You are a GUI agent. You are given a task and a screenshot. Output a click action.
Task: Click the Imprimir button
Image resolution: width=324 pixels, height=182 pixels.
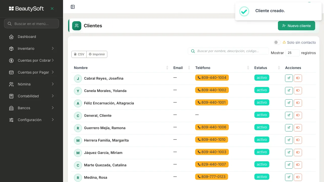click(x=97, y=54)
